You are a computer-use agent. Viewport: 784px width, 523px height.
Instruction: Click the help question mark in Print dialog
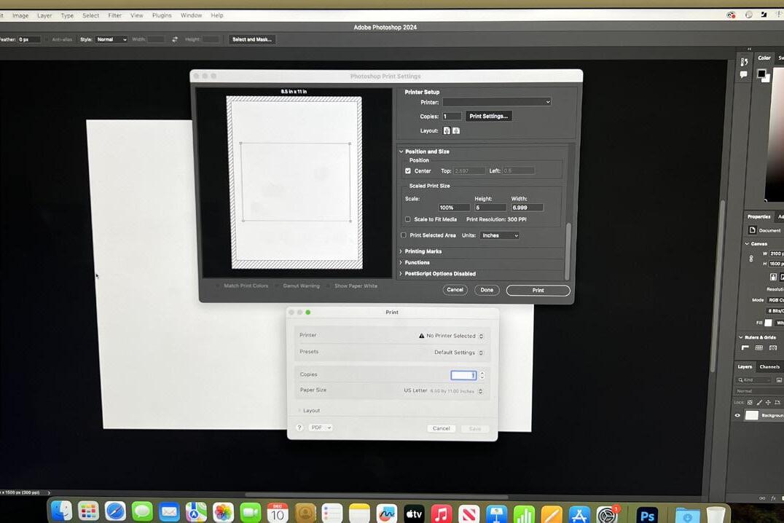pyautogui.click(x=299, y=428)
